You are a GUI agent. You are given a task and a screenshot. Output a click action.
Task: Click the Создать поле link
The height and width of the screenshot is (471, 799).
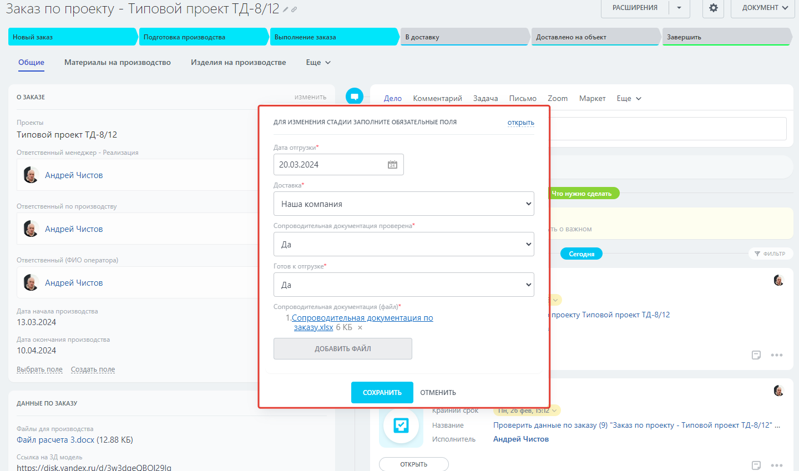(x=93, y=369)
